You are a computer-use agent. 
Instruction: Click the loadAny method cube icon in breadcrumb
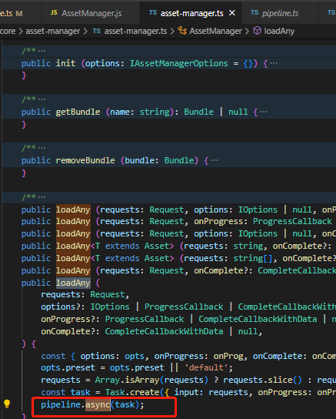click(x=257, y=31)
